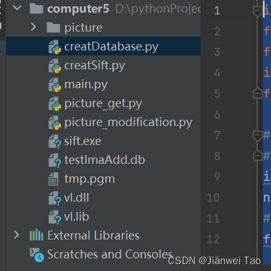Select creatSift.py in the project tree
This screenshot has height=271, width=271.
[x=95, y=66]
